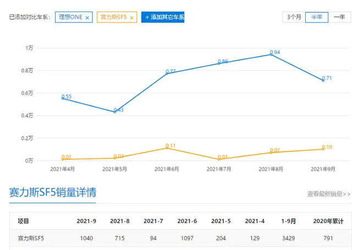Click the 0.94 blue data point for 2021年8月
The image size is (352, 250).
[x=271, y=54]
